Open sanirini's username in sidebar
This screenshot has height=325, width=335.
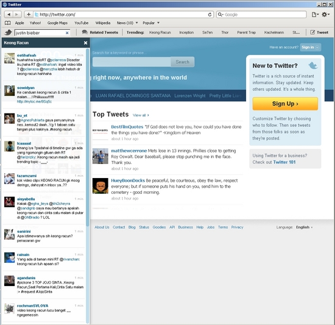(24, 232)
